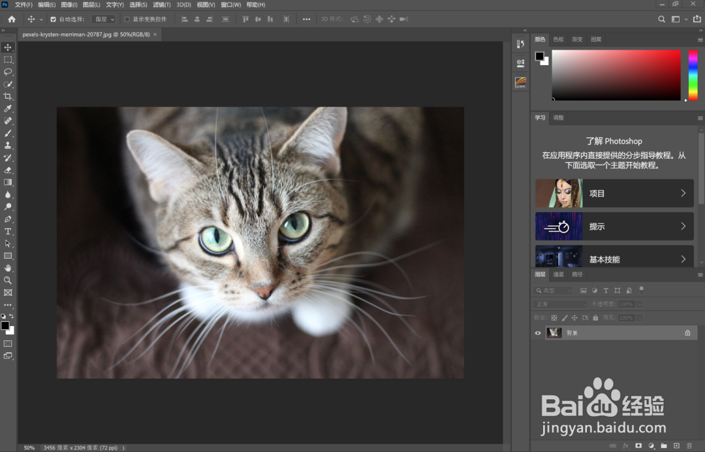This screenshot has height=452, width=705.
Task: Select the Crop tool
Action: coord(8,96)
